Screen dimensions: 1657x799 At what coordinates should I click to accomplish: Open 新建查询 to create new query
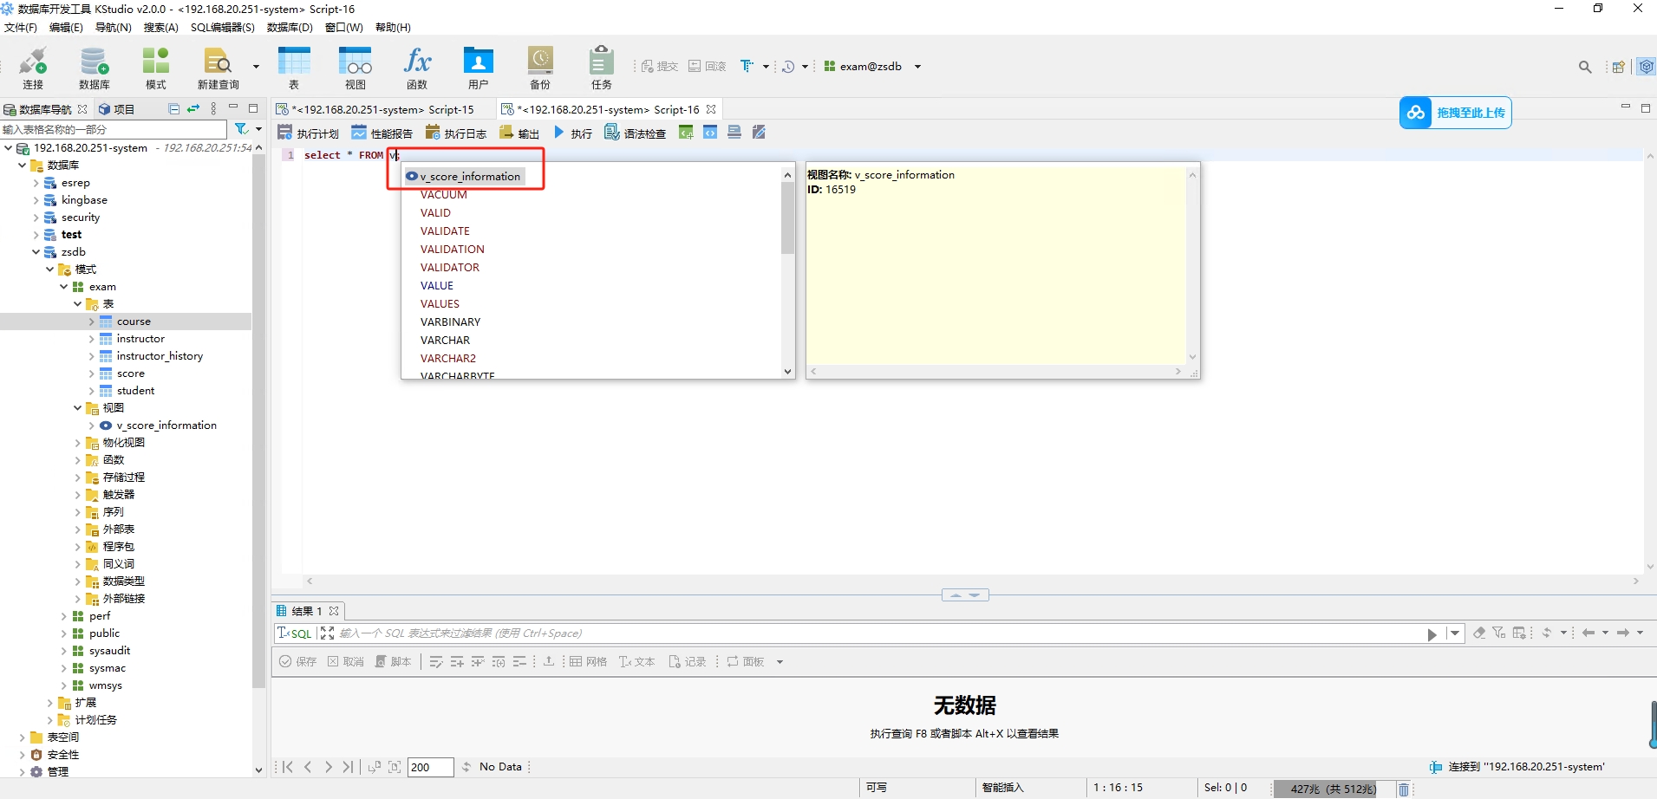[218, 67]
